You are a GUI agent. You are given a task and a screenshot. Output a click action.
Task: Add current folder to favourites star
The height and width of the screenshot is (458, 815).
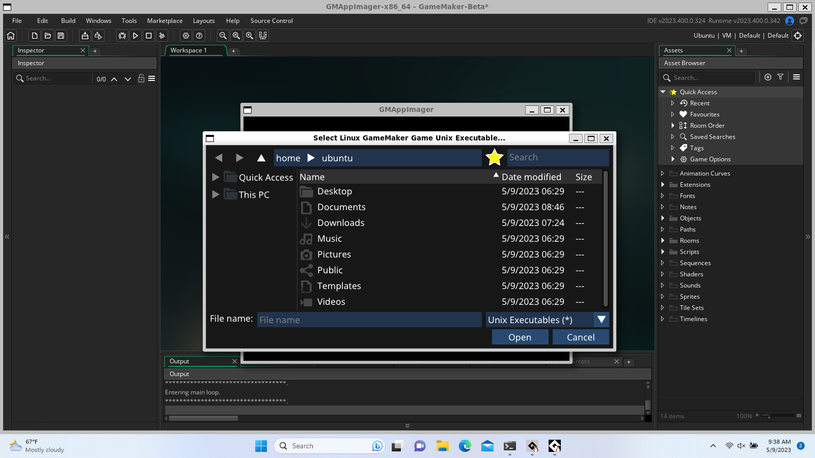tap(494, 158)
